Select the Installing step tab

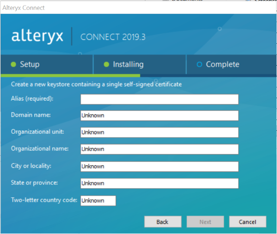pos(140,65)
